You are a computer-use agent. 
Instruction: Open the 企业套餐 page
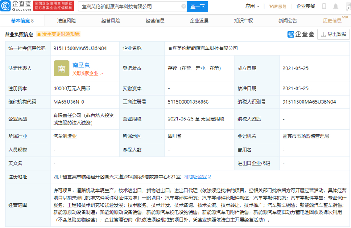(x=306, y=6)
